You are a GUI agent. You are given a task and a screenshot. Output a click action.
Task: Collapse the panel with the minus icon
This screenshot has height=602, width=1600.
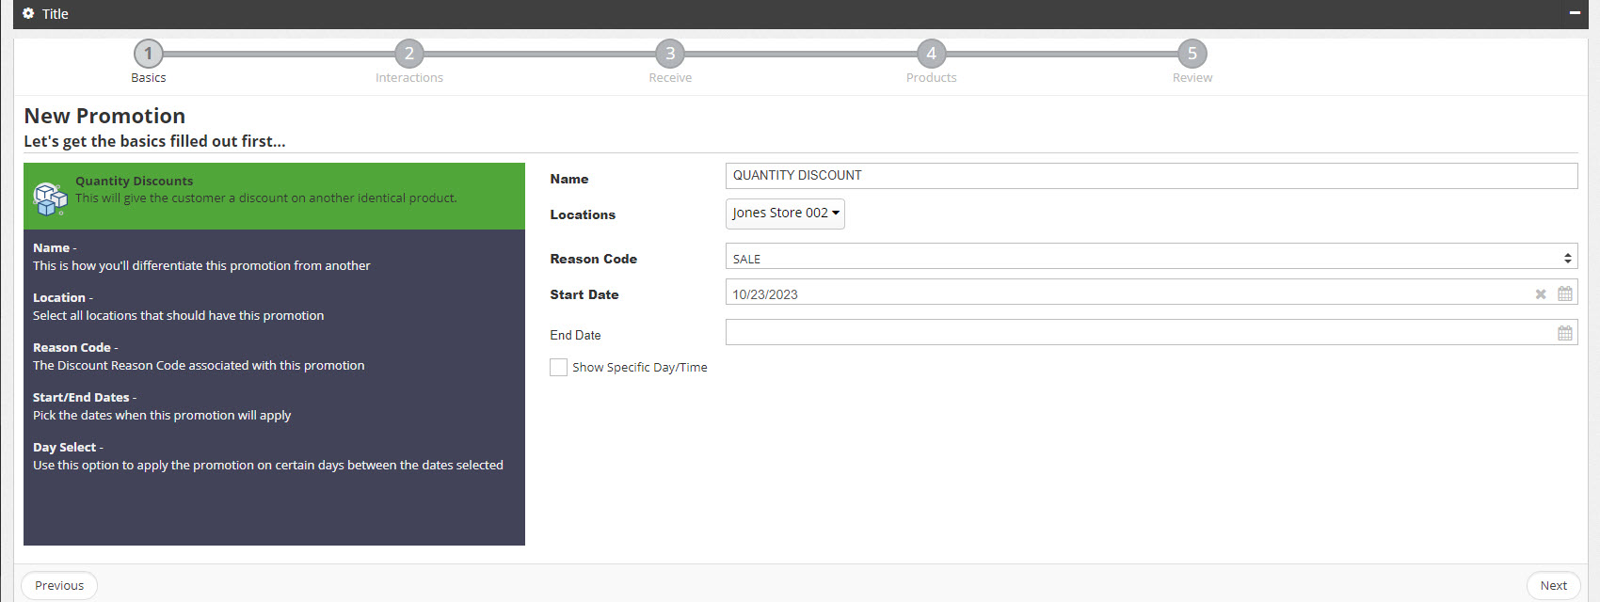1575,13
